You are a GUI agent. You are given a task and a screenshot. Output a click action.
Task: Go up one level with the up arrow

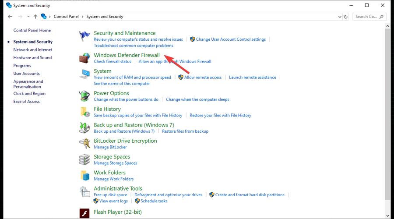point(35,17)
